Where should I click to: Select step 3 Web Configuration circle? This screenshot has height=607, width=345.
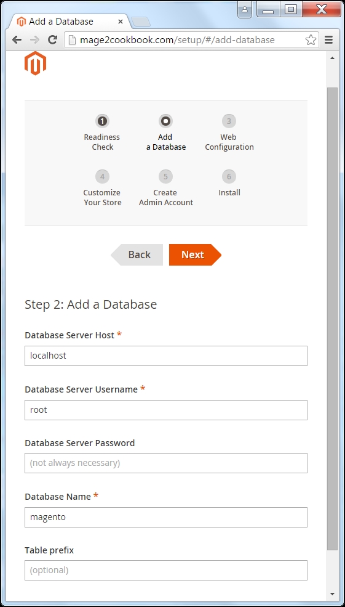click(229, 121)
